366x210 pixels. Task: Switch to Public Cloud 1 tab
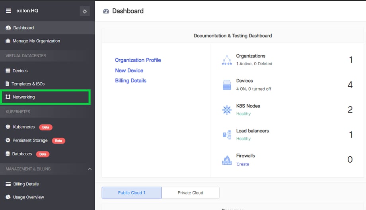point(132,193)
